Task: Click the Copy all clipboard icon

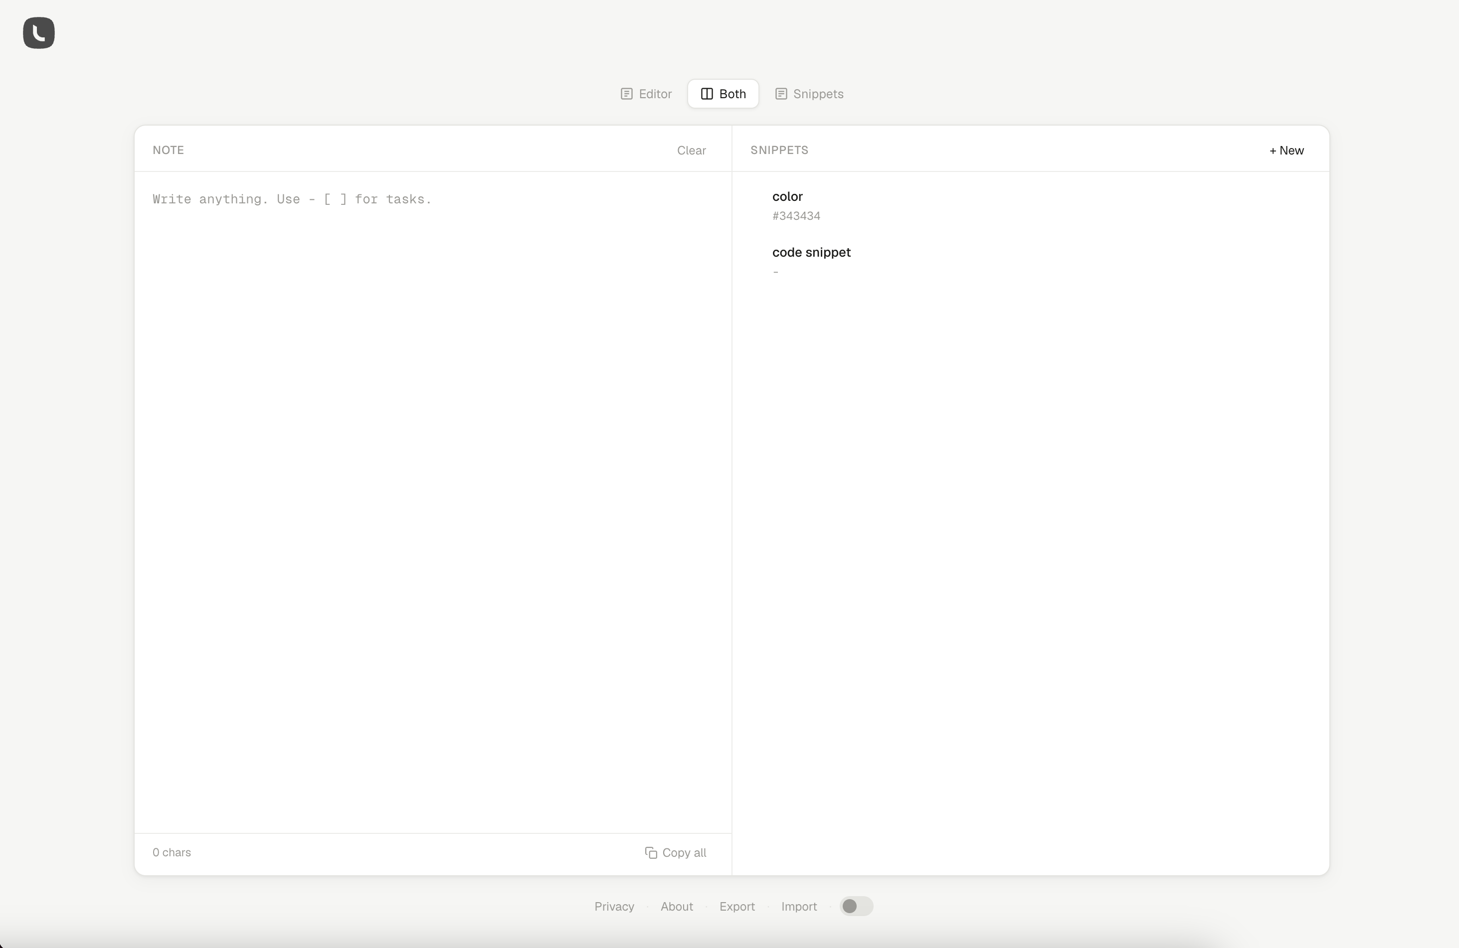Action: [x=650, y=852]
